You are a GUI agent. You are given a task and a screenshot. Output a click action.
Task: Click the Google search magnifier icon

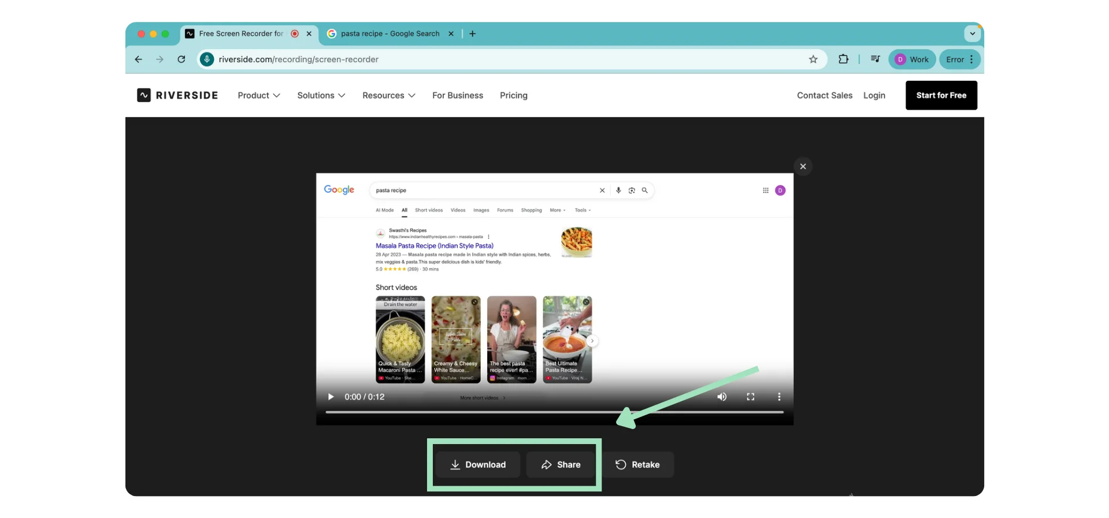pyautogui.click(x=645, y=190)
